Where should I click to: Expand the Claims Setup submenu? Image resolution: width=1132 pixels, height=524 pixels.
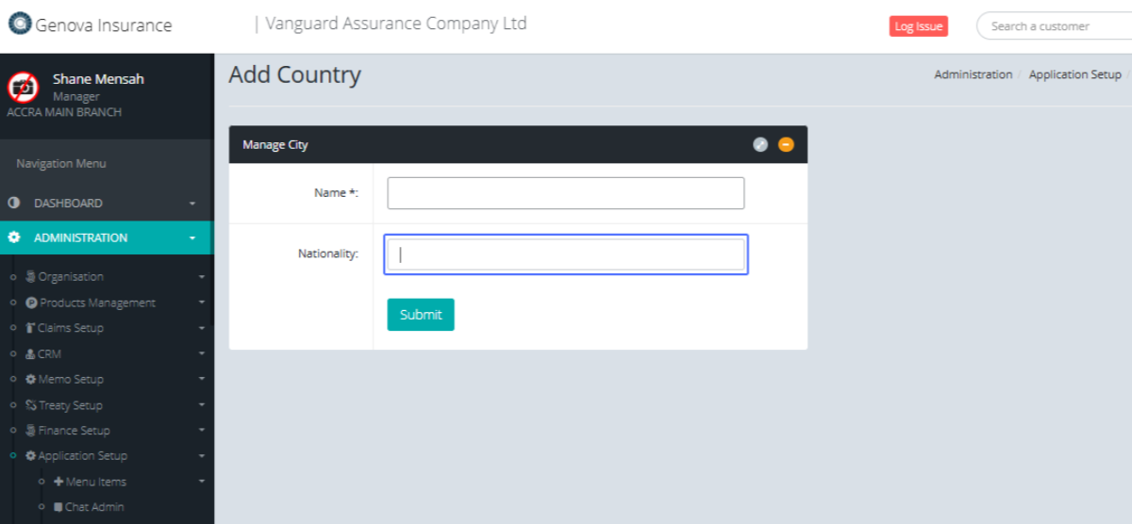[x=201, y=328]
